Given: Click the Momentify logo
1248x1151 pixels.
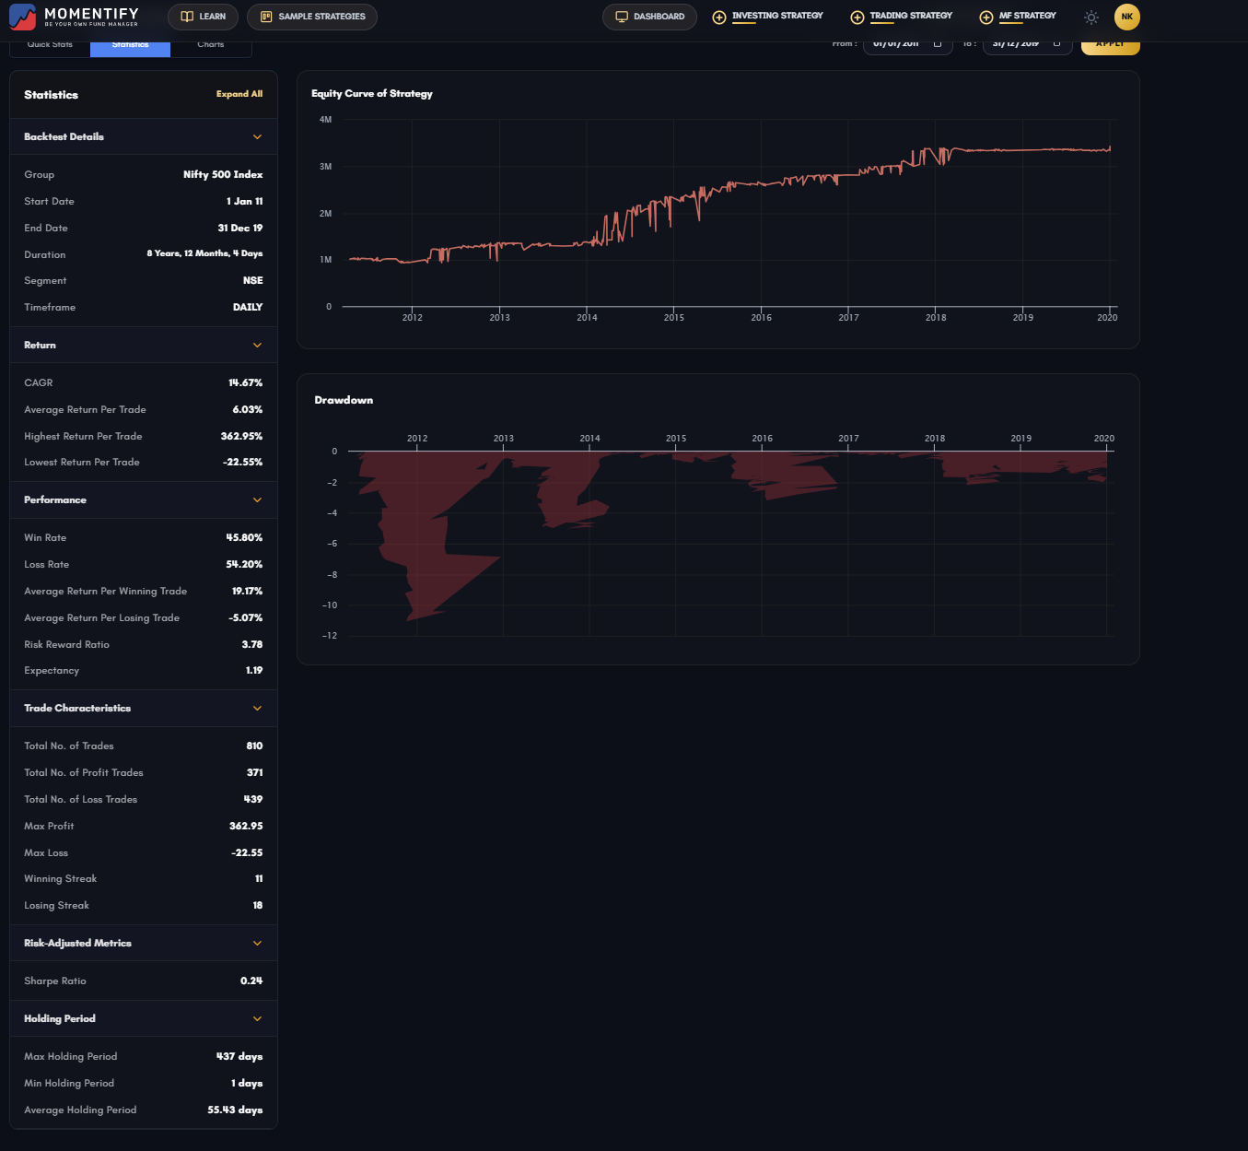Looking at the screenshot, I should (74, 17).
